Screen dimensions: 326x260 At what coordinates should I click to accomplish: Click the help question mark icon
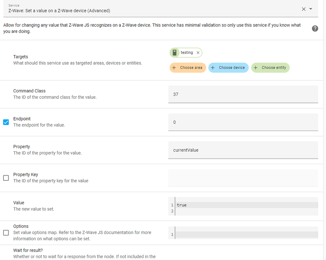[x=315, y=29]
